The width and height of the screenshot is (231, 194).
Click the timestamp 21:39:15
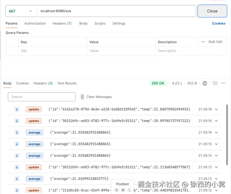click(x=205, y=144)
